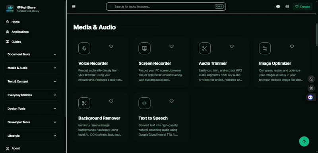Screen dimensions: 318x153
Task: Favorite the Screen Recorder with its heart
Action: point(172,46)
